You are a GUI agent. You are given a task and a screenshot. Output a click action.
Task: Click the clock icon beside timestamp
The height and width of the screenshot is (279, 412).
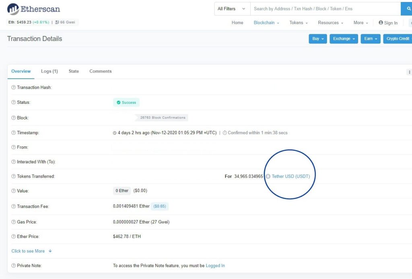(x=115, y=133)
